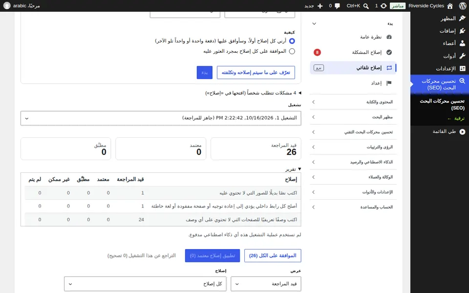
Task: Click تعرّف على ما سيتم إصلاحه وتكلفته button
Action: click(256, 73)
